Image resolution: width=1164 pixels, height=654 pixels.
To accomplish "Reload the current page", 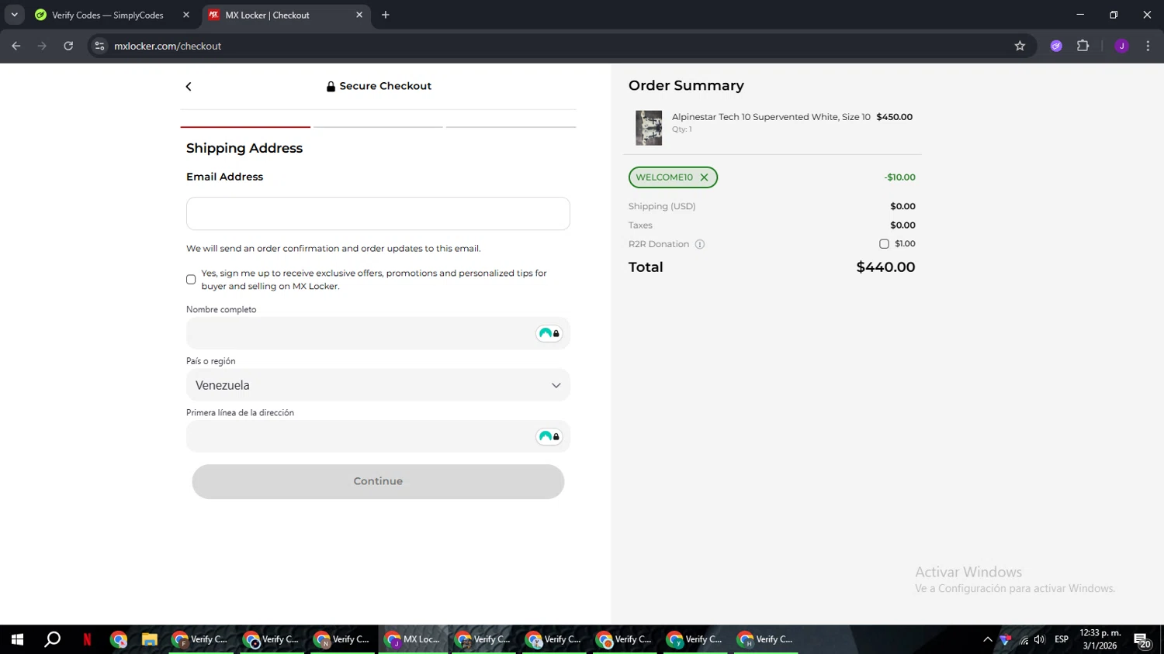I will (x=68, y=46).
